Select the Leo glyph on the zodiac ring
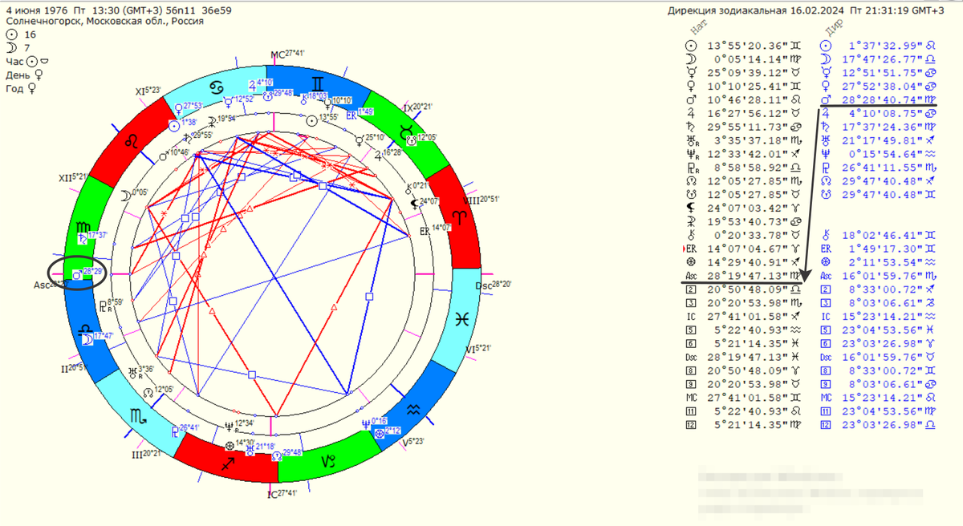This screenshot has width=963, height=526. click(x=130, y=140)
